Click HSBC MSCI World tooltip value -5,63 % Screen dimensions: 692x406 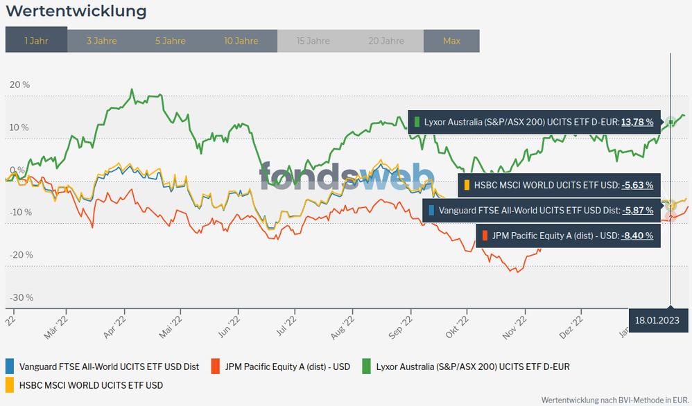637,185
